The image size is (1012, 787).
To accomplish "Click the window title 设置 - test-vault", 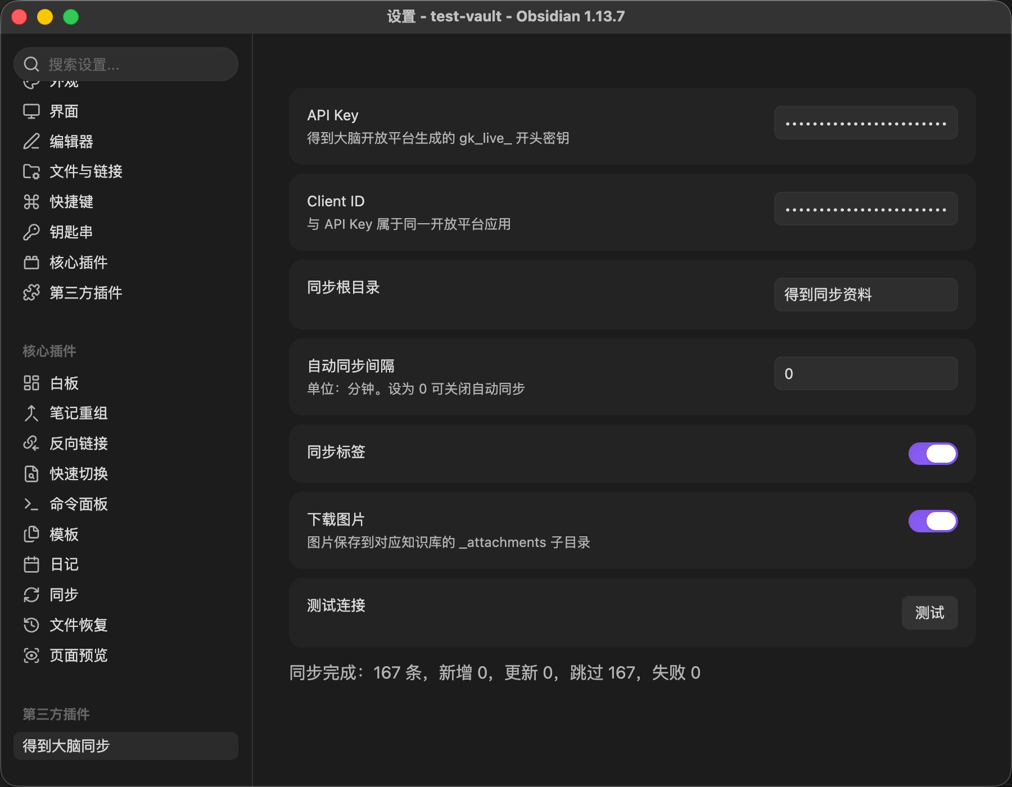I will tap(506, 16).
